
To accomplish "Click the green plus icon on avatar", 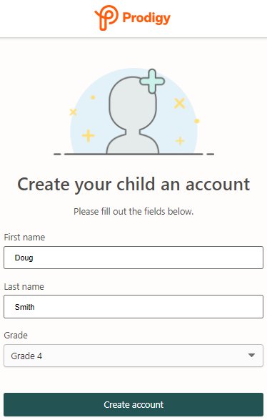I will click(x=152, y=81).
